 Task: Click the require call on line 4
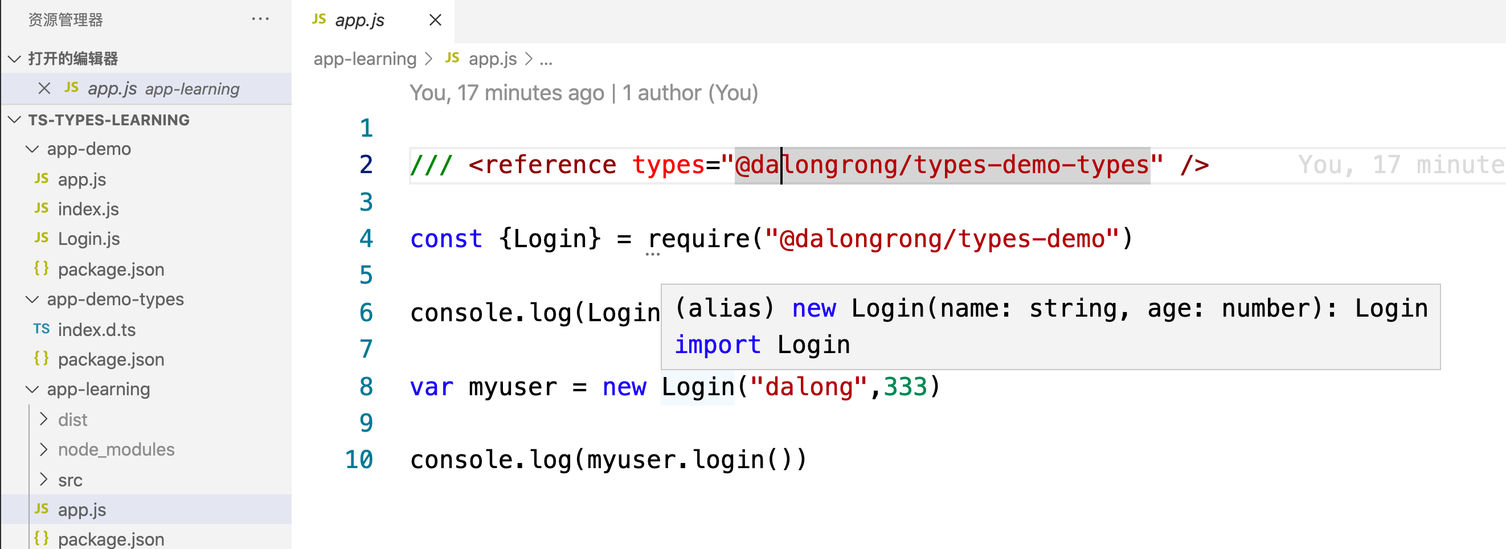(x=699, y=239)
